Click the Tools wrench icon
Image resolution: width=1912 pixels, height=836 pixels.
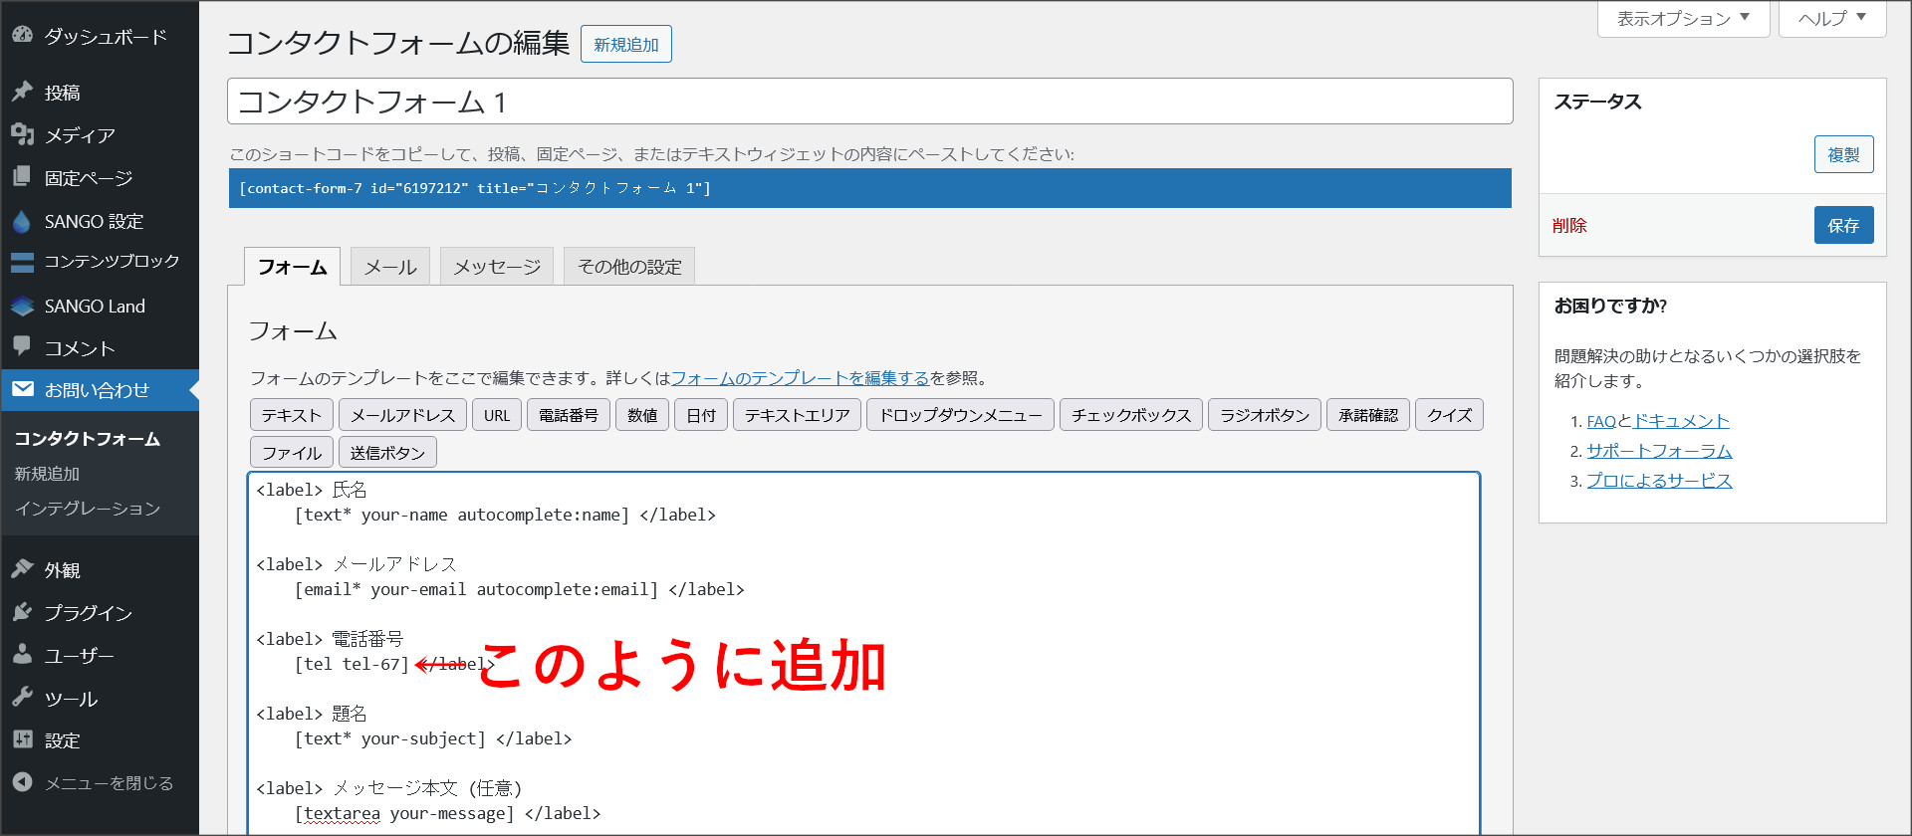pos(22,698)
